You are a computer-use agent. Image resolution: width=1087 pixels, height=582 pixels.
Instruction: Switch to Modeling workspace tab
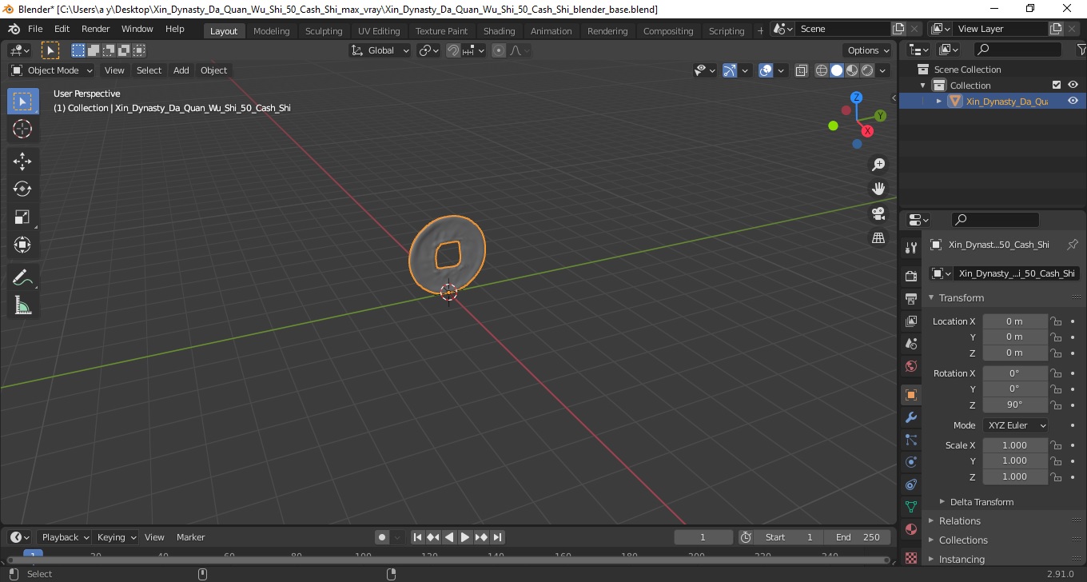pos(272,31)
